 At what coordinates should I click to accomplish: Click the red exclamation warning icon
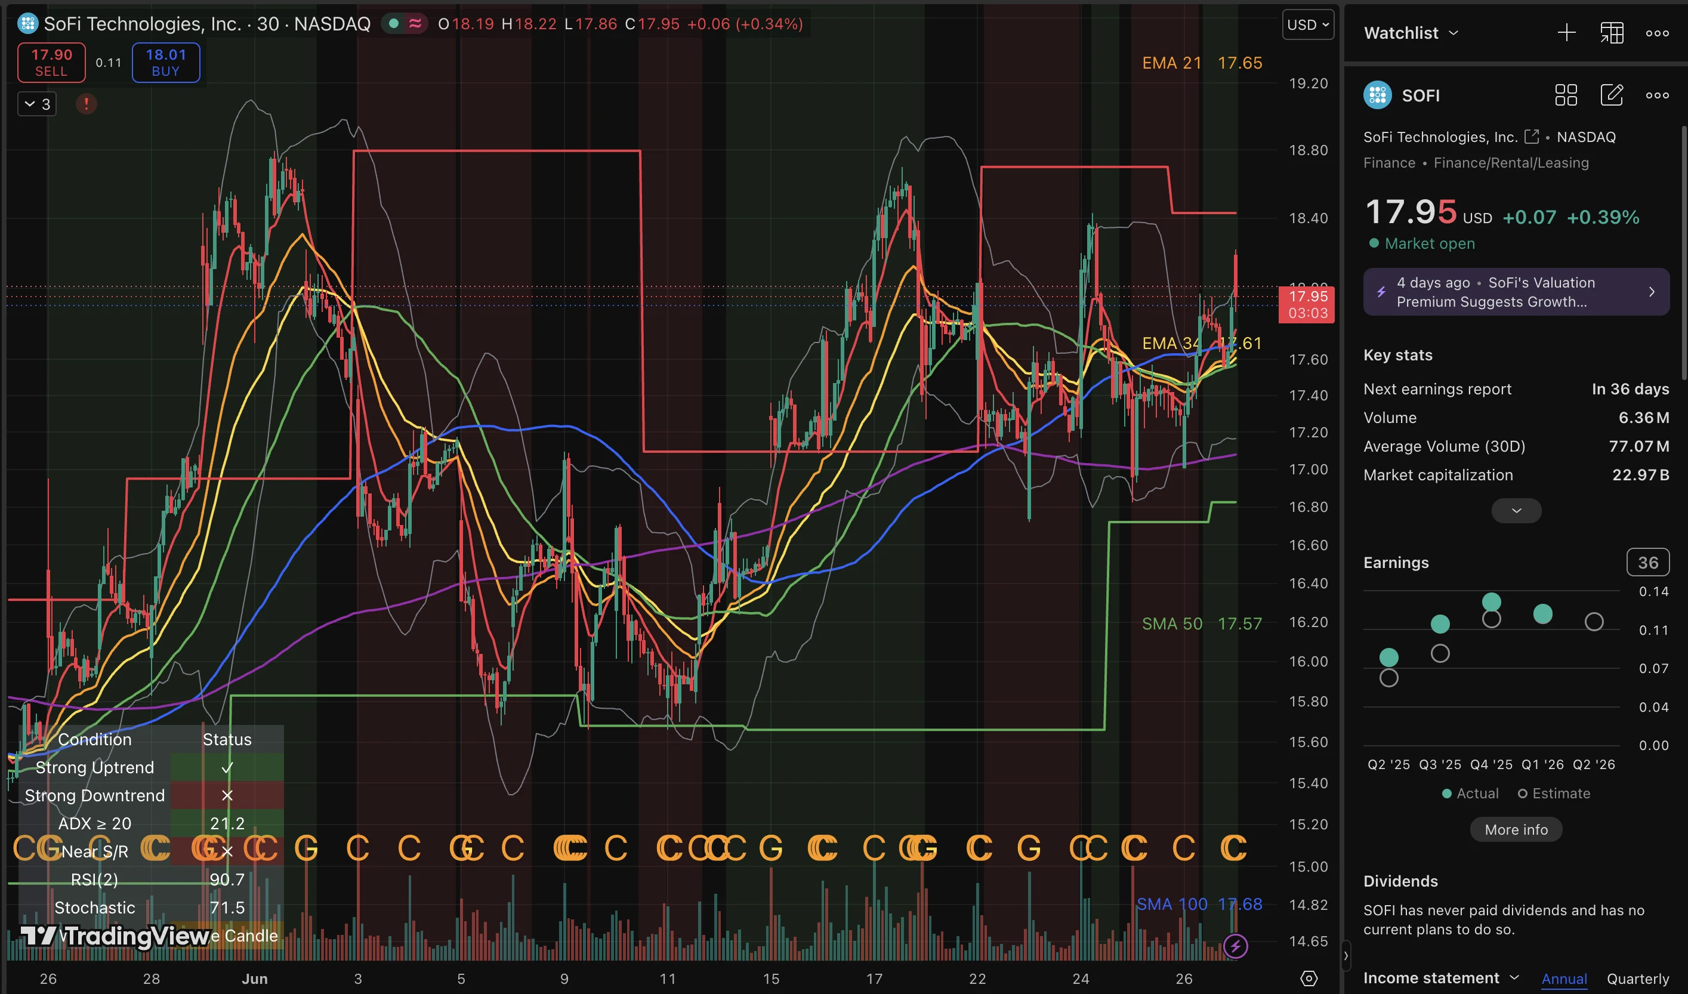click(86, 104)
